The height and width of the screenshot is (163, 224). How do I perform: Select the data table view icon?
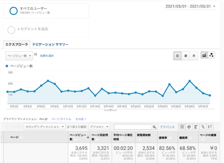coord(182,127)
